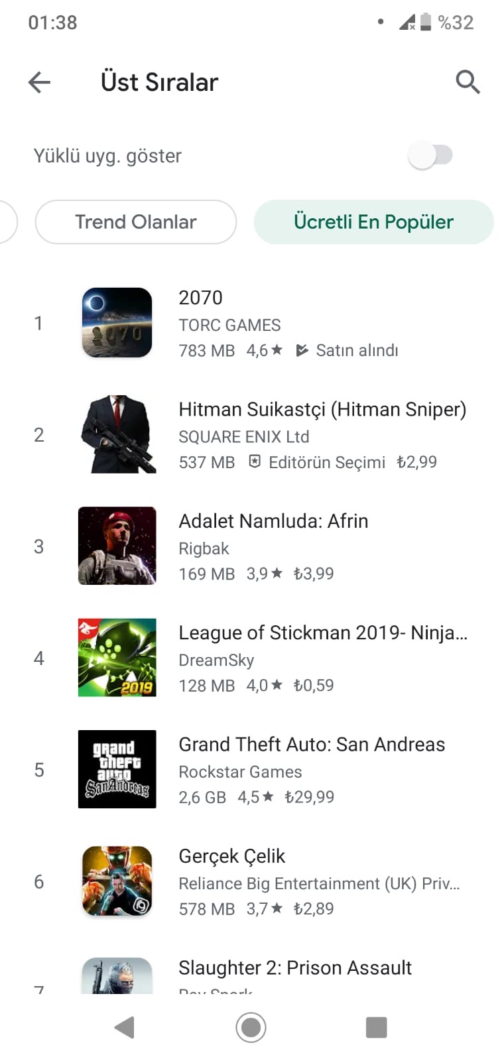Tap the Android home navigation button
The height and width of the screenshot is (1061, 502).
(x=251, y=1027)
